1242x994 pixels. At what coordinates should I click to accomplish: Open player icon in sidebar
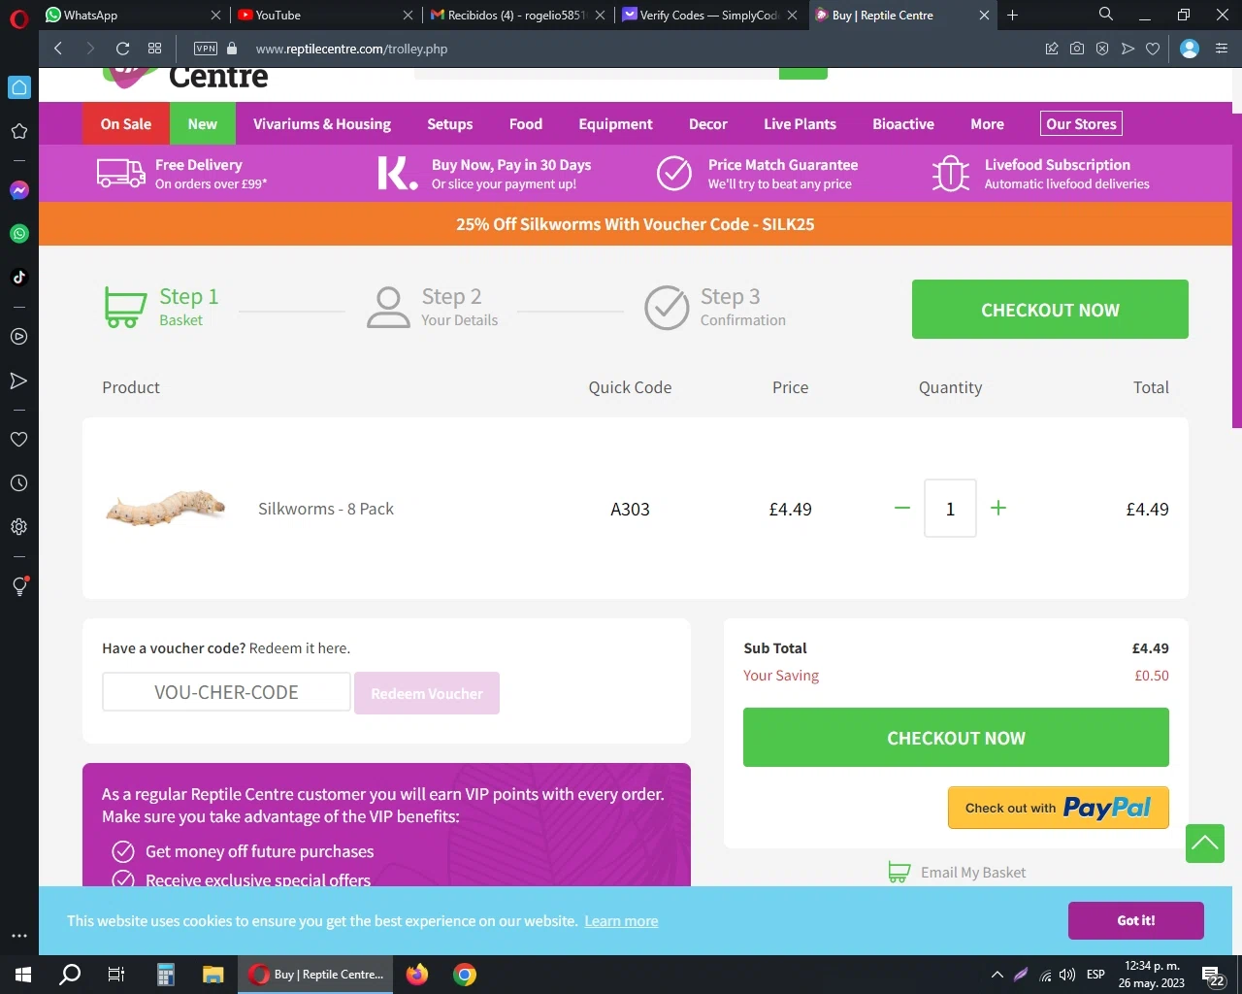[18, 337]
